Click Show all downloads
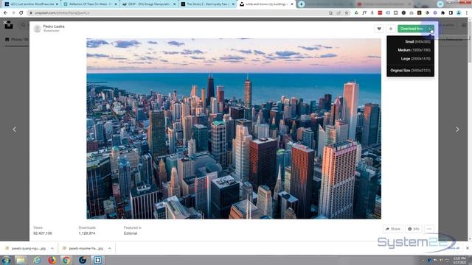This screenshot has width=472, height=265. 454,248
